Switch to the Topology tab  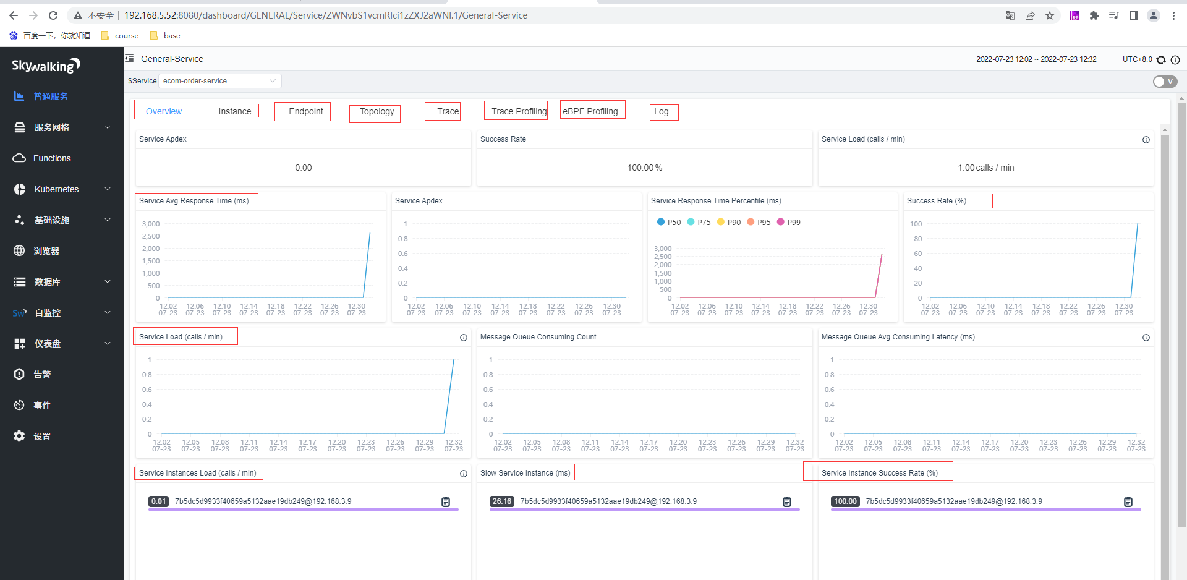tap(377, 111)
